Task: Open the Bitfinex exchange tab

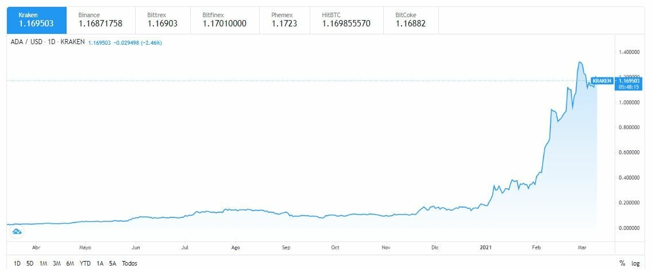Action: tap(225, 20)
